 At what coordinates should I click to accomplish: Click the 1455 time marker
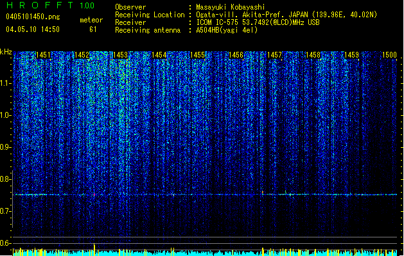click(x=197, y=55)
